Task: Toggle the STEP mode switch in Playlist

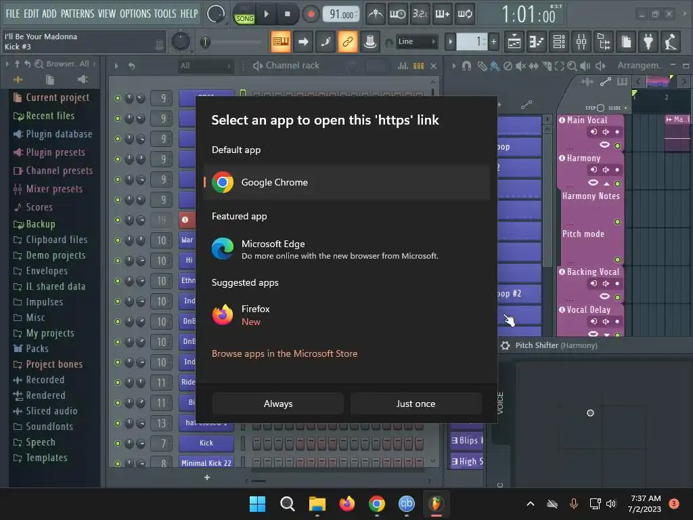Action: tap(600, 108)
